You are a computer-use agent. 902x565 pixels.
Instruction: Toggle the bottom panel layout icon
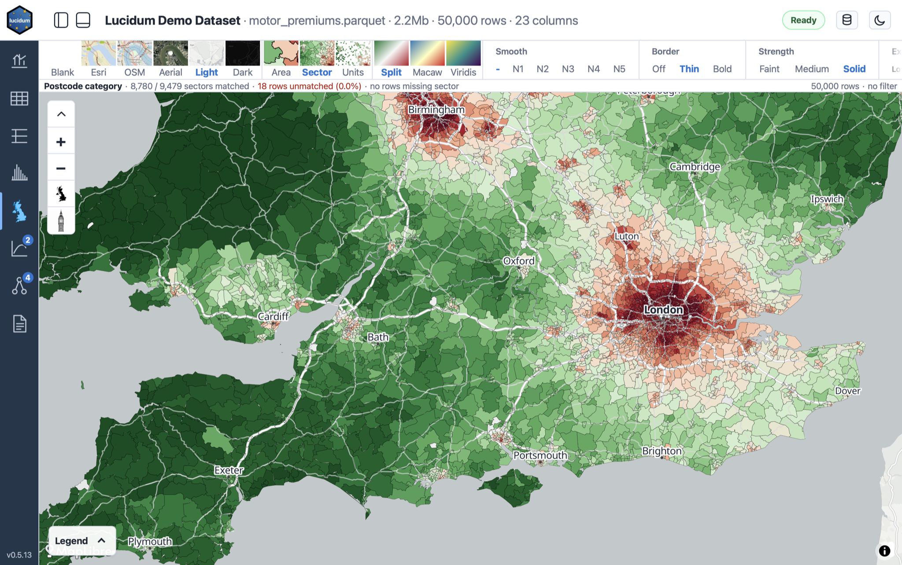83,20
